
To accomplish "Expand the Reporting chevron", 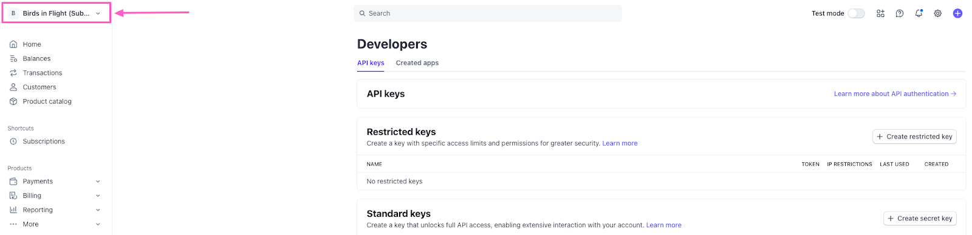I will (98, 210).
